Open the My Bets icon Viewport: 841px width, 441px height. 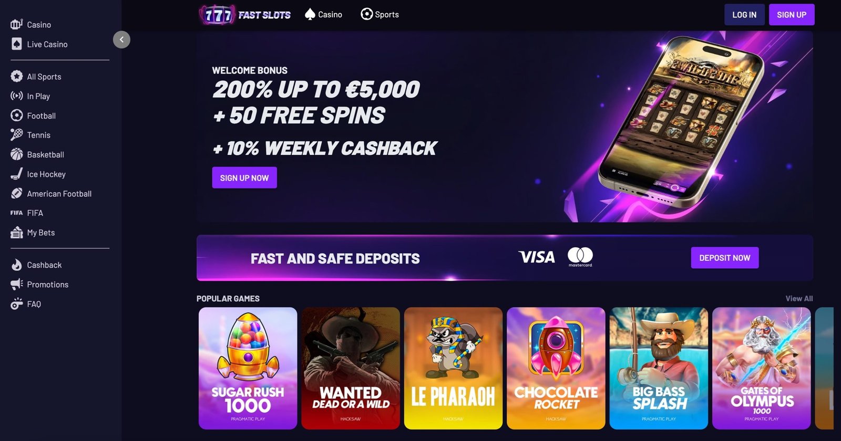point(16,233)
